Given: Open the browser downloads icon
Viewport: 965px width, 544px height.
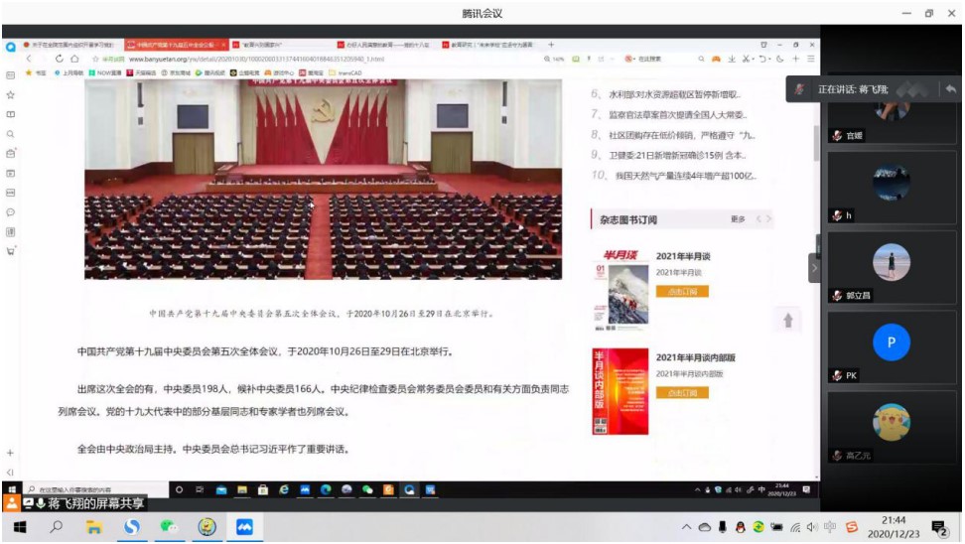Looking at the screenshot, I should coord(732,60).
